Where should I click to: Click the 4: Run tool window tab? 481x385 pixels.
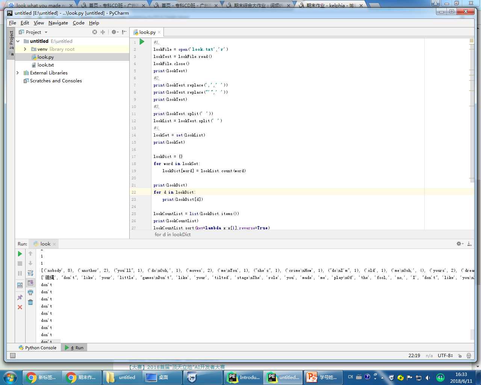(x=74, y=348)
